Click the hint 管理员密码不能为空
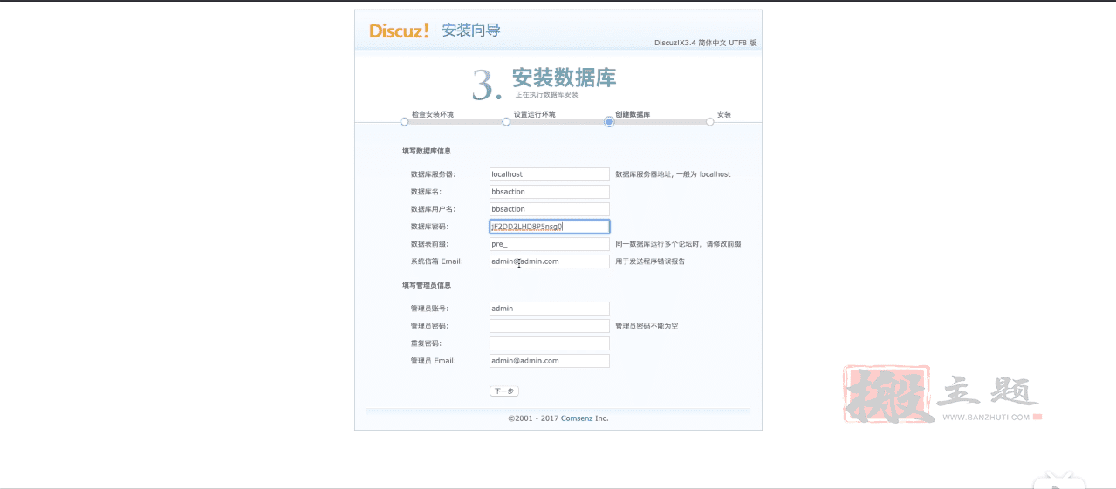 click(647, 326)
